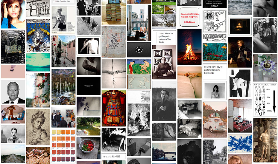Open the VW Beetle with luggage photo
The height and width of the screenshot is (164, 278).
215,120
